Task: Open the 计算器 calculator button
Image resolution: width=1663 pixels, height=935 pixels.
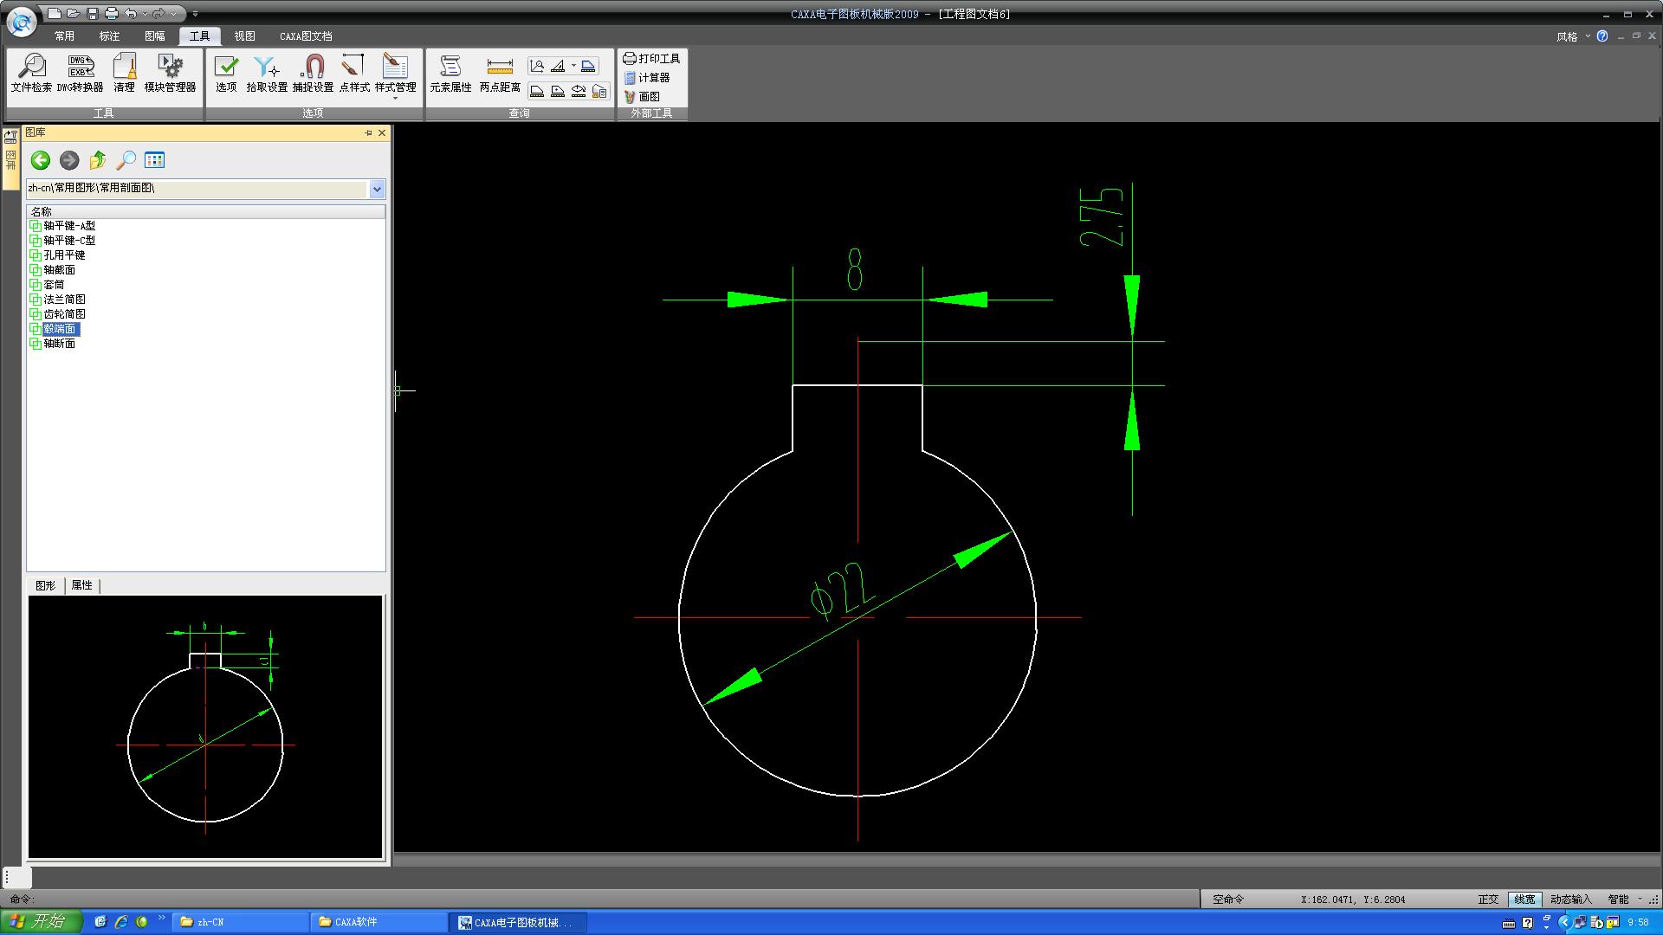Action: point(646,78)
